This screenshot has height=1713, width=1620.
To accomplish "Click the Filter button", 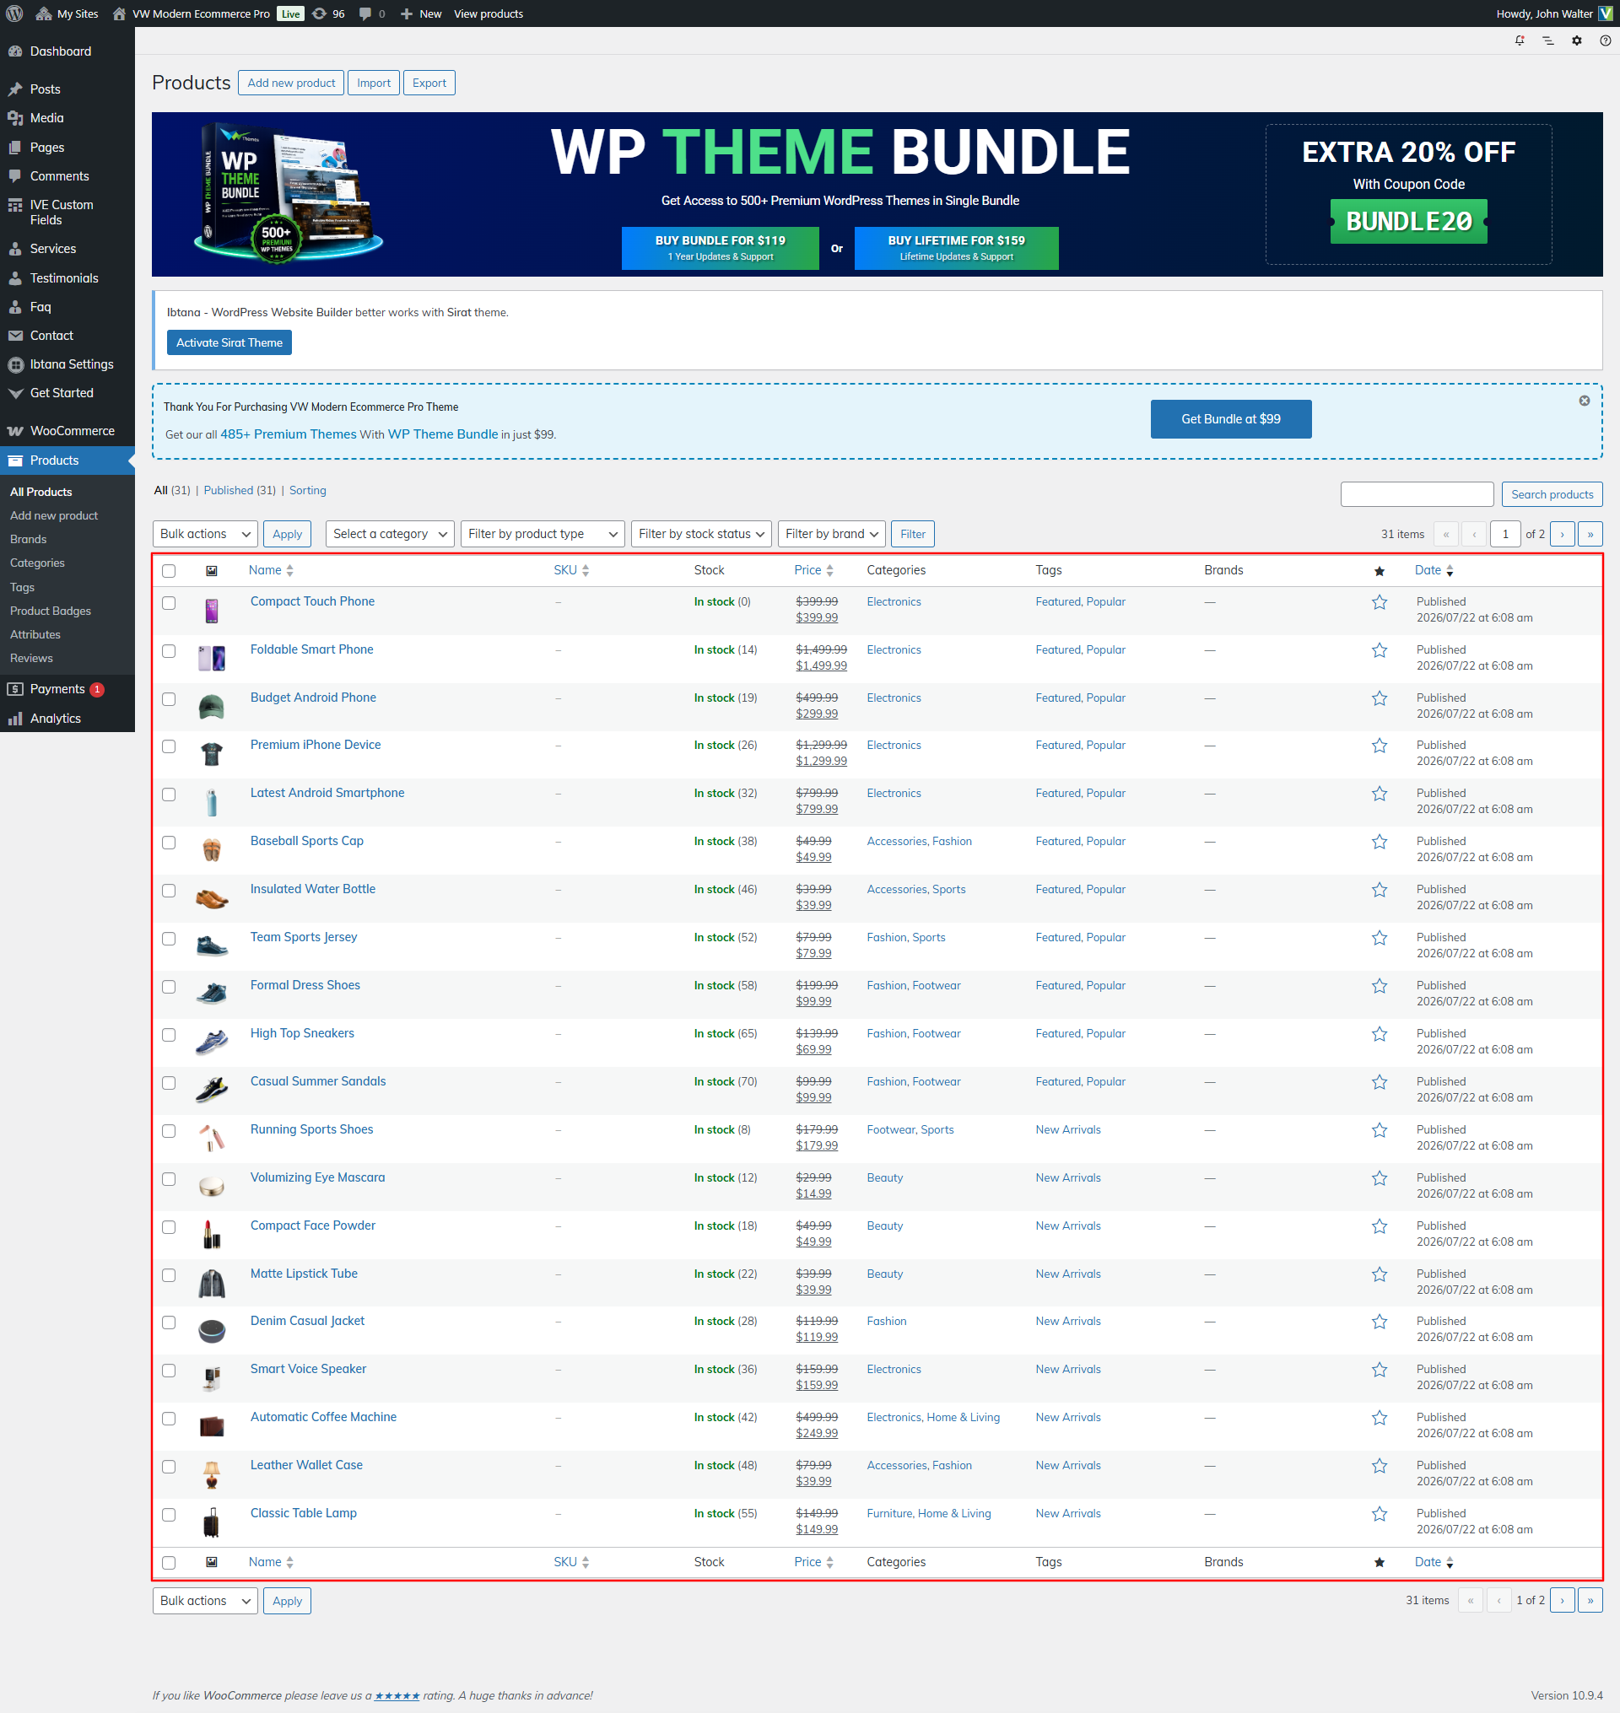I will (x=913, y=535).
